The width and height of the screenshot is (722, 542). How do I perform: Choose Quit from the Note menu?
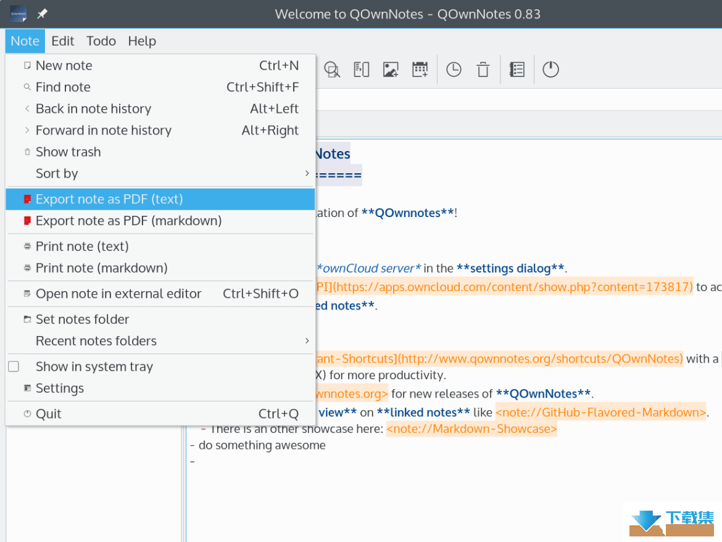pos(160,414)
